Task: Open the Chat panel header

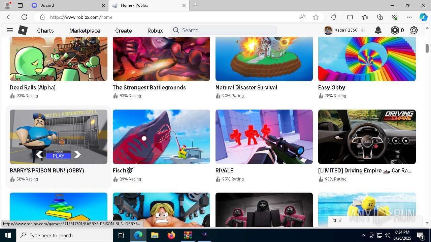Action: click(x=375, y=221)
